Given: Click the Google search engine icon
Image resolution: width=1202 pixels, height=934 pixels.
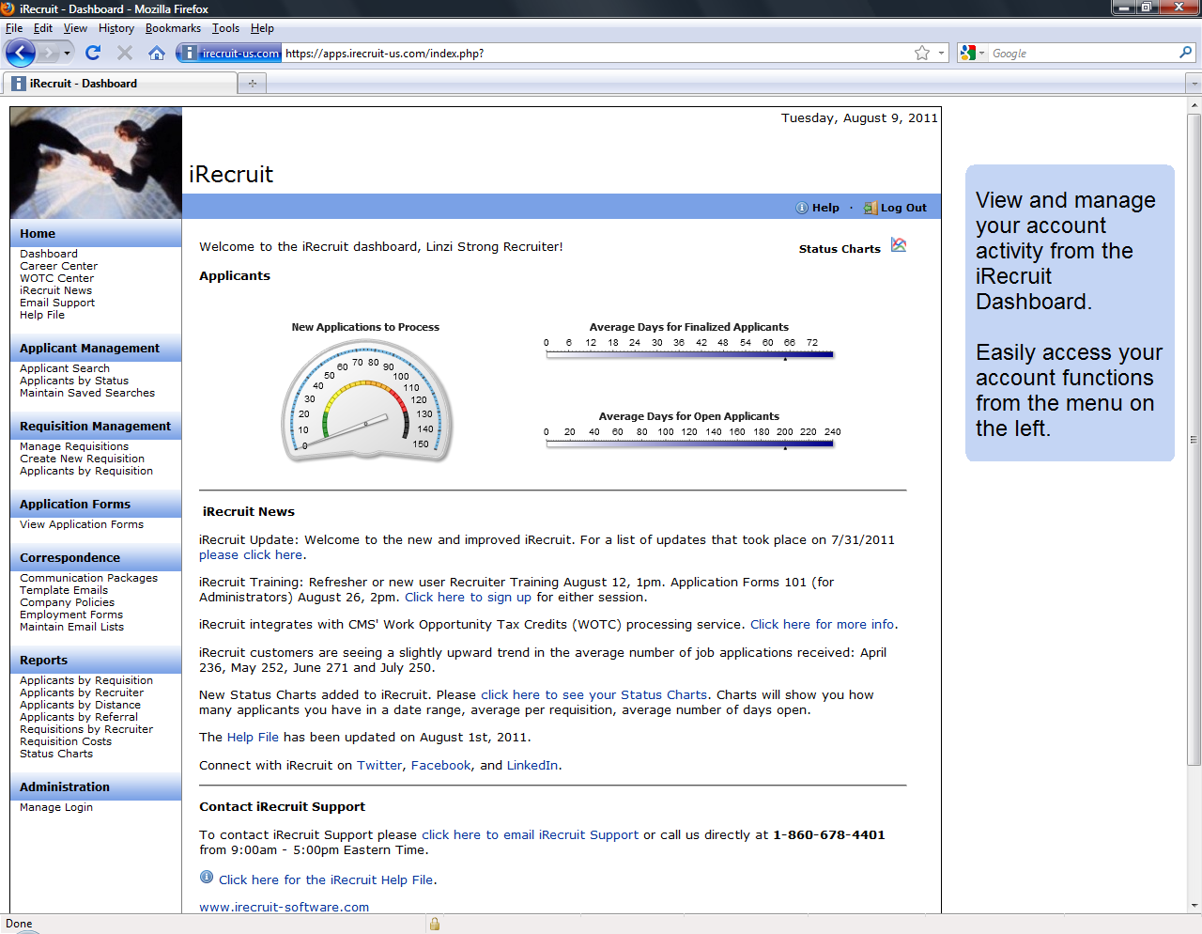Looking at the screenshot, I should pyautogui.click(x=968, y=53).
